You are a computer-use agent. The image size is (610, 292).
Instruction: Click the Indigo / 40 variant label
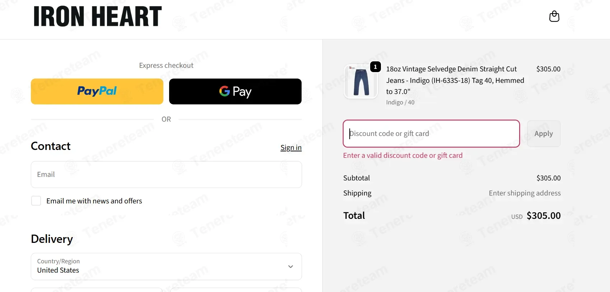tap(400, 102)
